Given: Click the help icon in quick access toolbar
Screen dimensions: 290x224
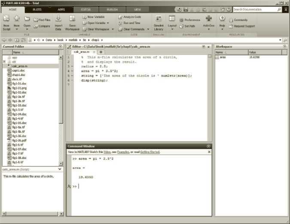Looking at the screenshot, I should pyautogui.click(x=229, y=9).
